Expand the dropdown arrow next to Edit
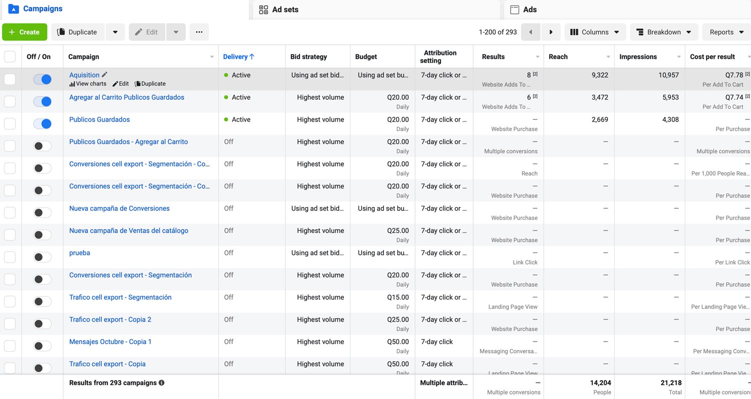Image resolution: width=751 pixels, height=399 pixels. click(x=176, y=31)
